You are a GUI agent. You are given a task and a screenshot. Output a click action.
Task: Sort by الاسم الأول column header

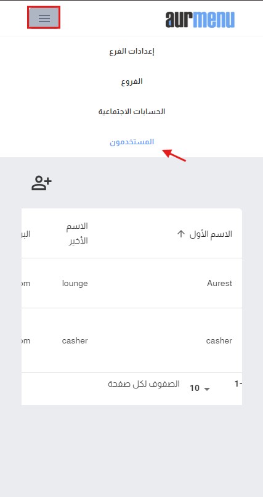pos(211,234)
